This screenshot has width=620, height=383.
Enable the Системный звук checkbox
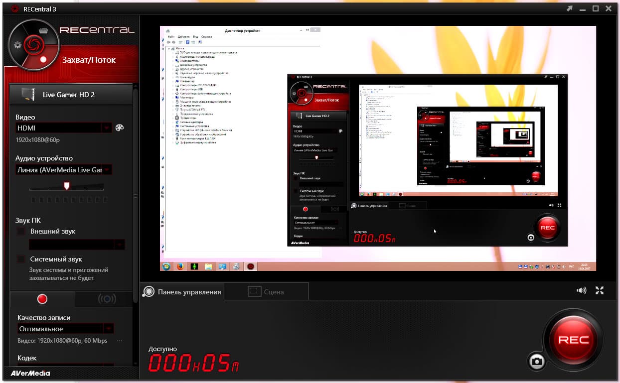click(21, 259)
